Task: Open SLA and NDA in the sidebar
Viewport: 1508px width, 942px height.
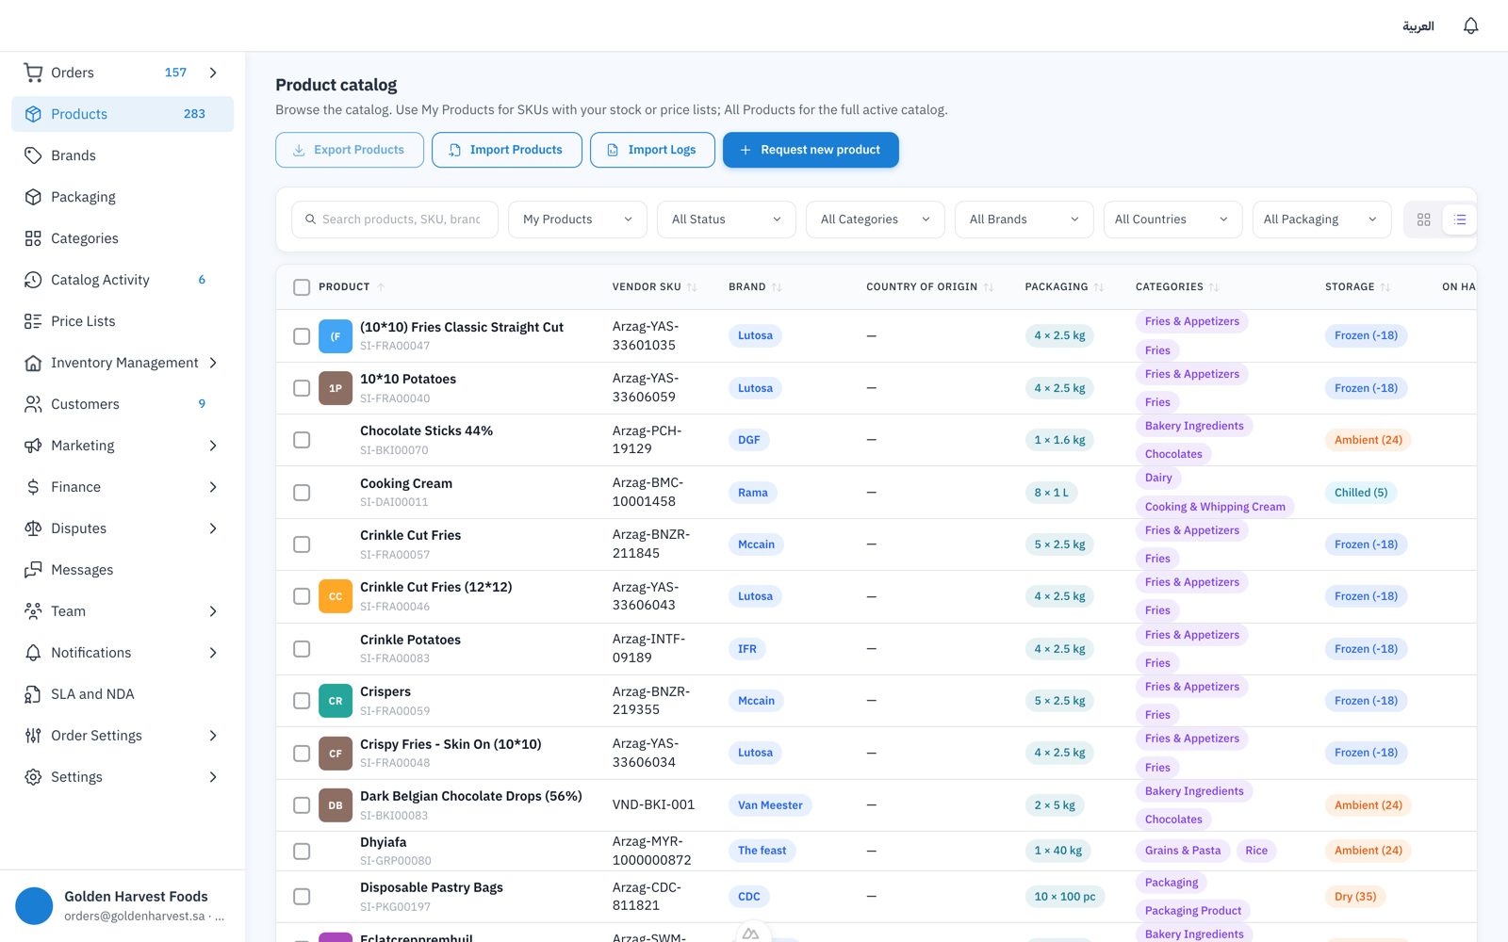Action: pos(123,694)
